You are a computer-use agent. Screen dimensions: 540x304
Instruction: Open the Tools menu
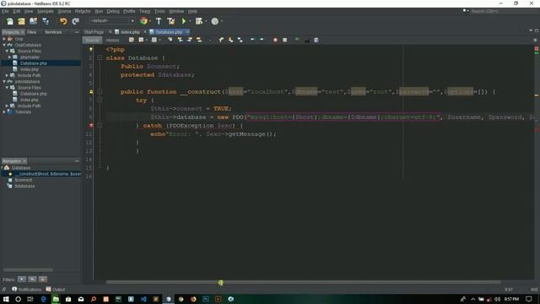[x=159, y=11]
